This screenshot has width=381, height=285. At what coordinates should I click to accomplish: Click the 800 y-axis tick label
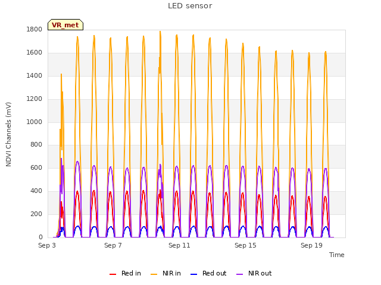[x=36, y=145]
